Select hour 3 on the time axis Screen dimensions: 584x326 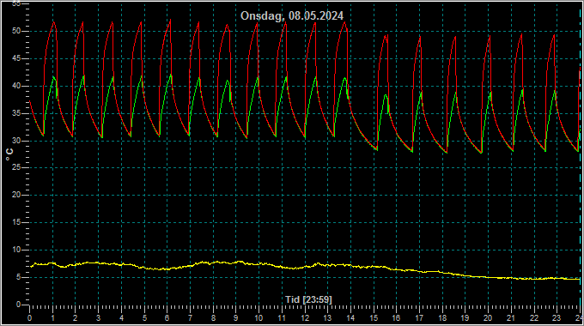tap(98, 318)
